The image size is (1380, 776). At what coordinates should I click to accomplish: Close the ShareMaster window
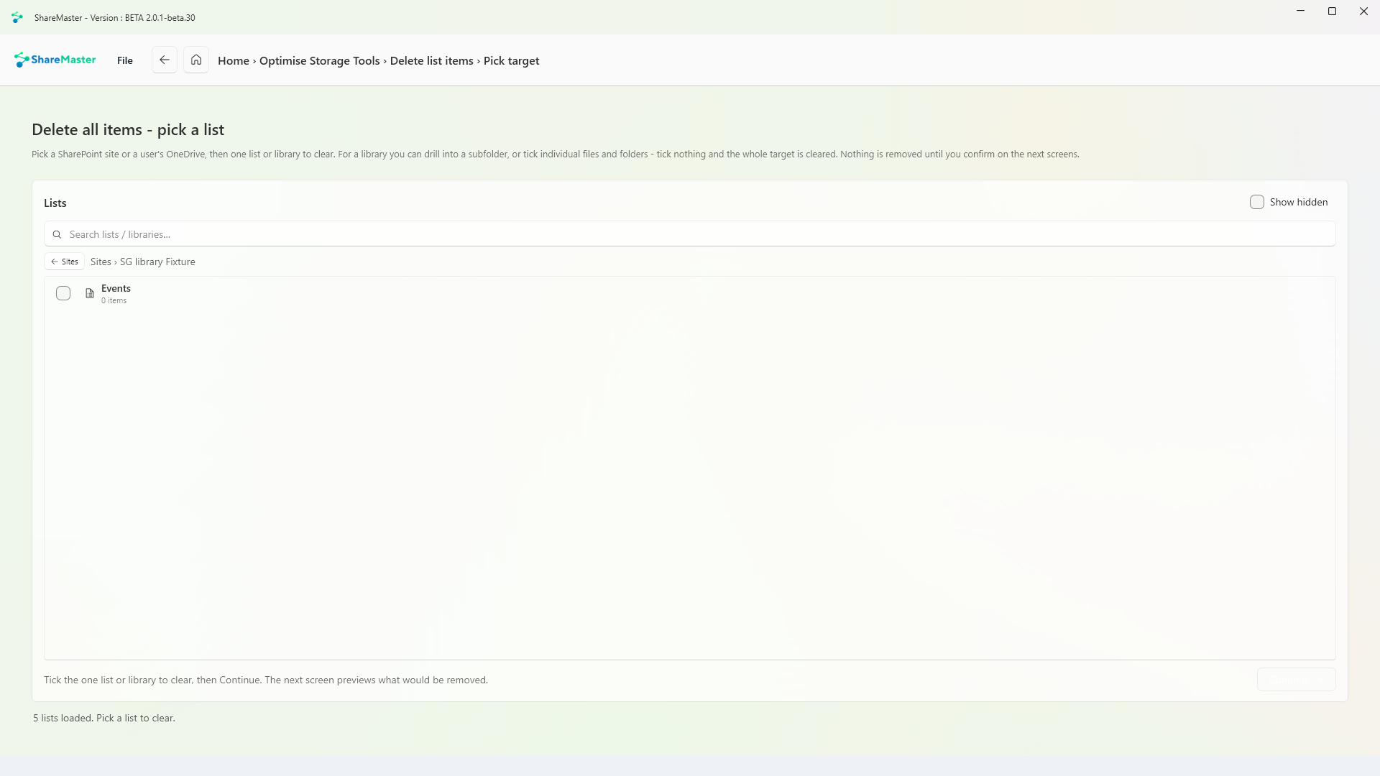1363,11
